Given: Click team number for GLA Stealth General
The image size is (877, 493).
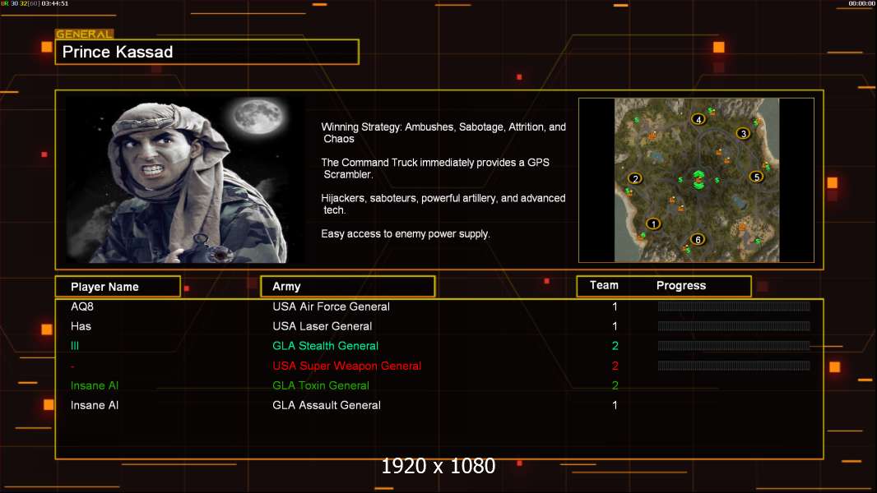Looking at the screenshot, I should tap(615, 346).
